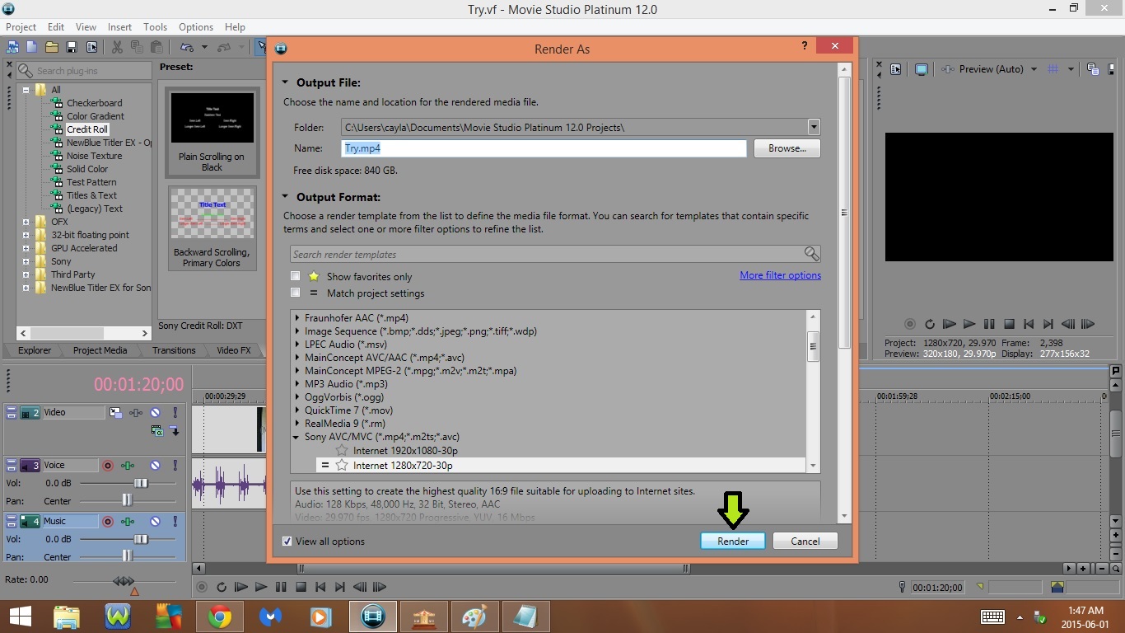Screen dimensions: 1125x633
Task: Click the overlays grid icon in Video Preview
Action: 1053,69
